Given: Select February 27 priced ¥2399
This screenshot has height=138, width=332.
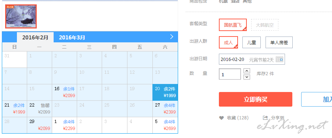Looking at the screenshot, I should pyautogui.click(x=165, y=108).
